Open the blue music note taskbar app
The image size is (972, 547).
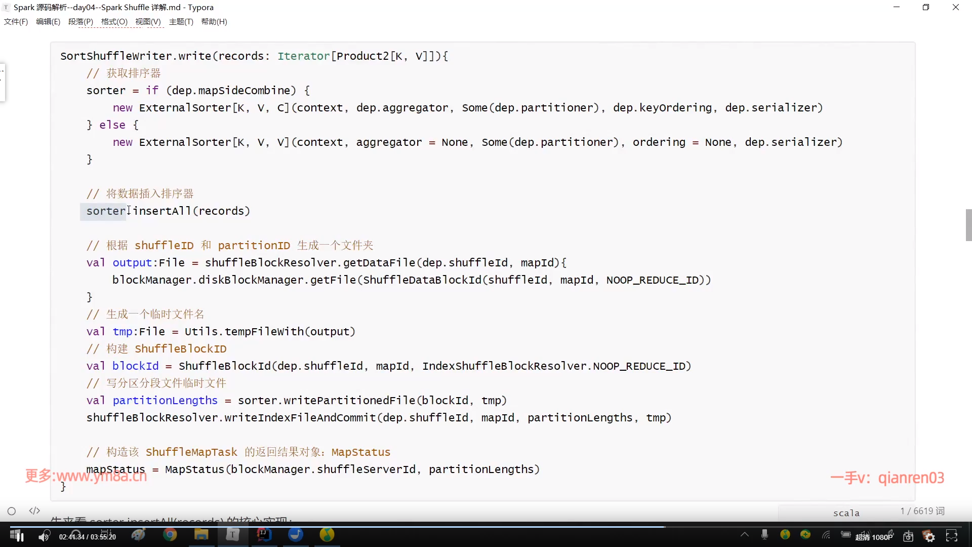pyautogui.click(x=296, y=534)
